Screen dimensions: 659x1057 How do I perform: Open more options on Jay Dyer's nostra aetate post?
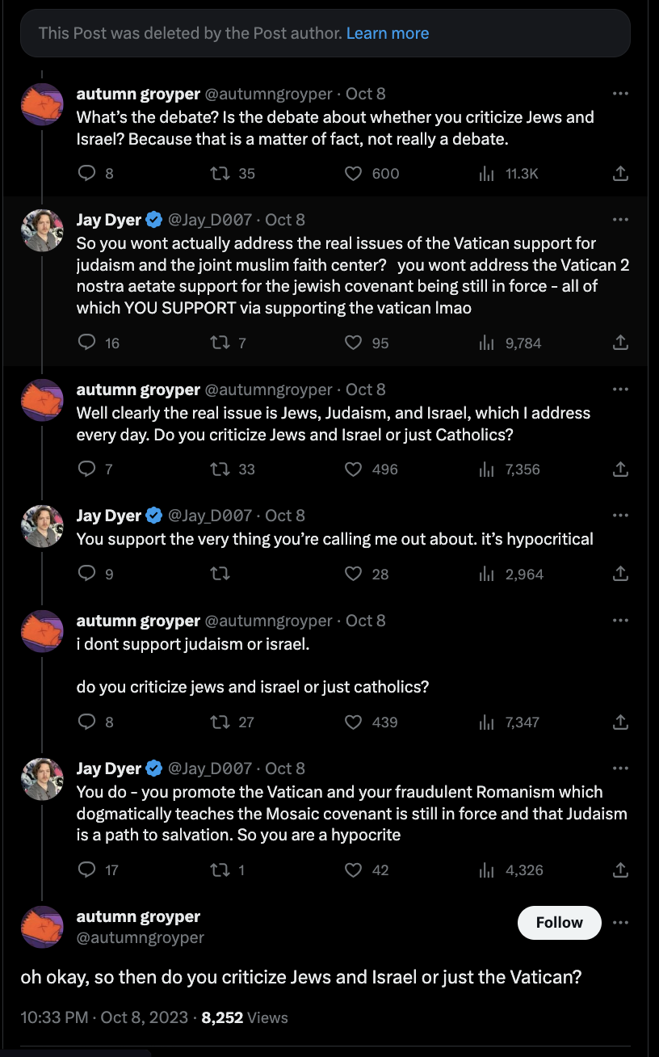[x=620, y=220]
